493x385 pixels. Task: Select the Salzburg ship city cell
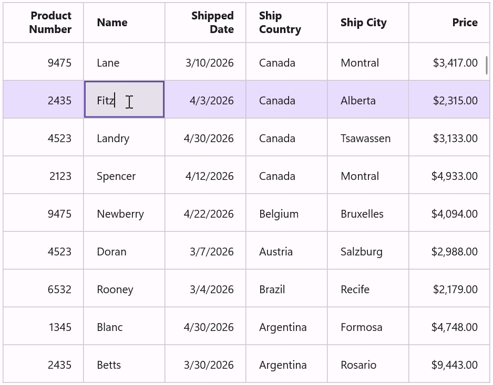tap(368, 251)
